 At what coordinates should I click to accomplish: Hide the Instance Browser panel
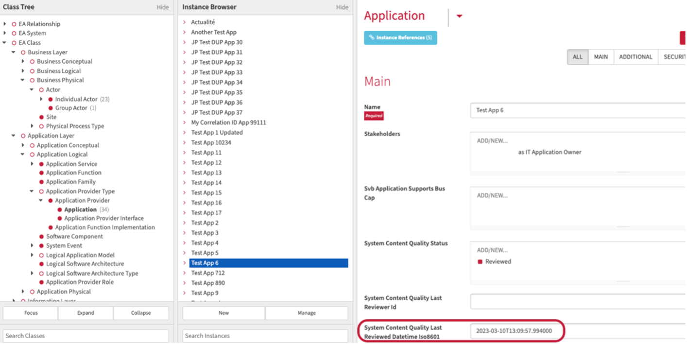[x=342, y=7]
